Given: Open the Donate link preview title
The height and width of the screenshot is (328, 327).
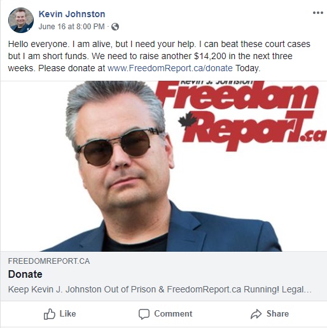Looking at the screenshot, I should (x=25, y=274).
